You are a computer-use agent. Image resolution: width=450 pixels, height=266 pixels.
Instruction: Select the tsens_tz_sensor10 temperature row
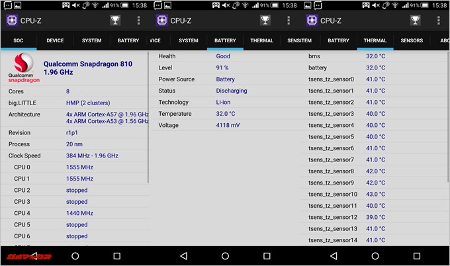[x=375, y=194]
